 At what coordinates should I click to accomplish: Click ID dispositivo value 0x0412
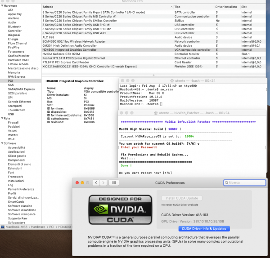89,112
